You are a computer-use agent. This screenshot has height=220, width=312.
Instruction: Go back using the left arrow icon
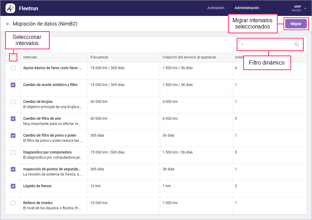[x=8, y=24]
